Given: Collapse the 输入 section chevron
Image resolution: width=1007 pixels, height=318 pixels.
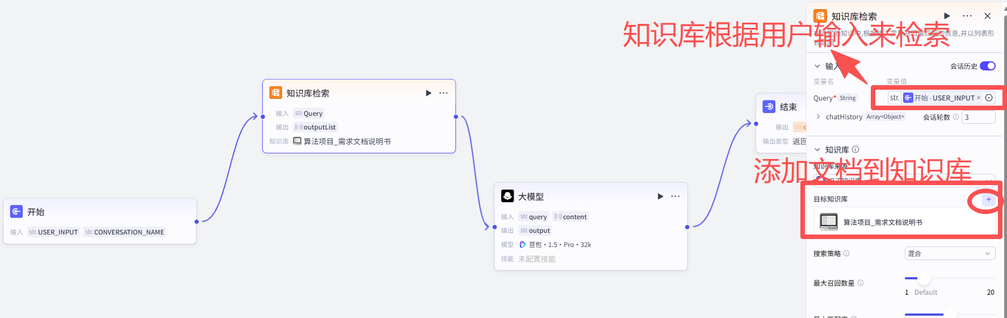Looking at the screenshot, I should click(817, 66).
